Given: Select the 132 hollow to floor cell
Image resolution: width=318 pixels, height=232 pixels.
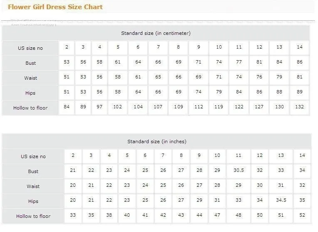Looking at the screenshot, I should coord(300,108).
